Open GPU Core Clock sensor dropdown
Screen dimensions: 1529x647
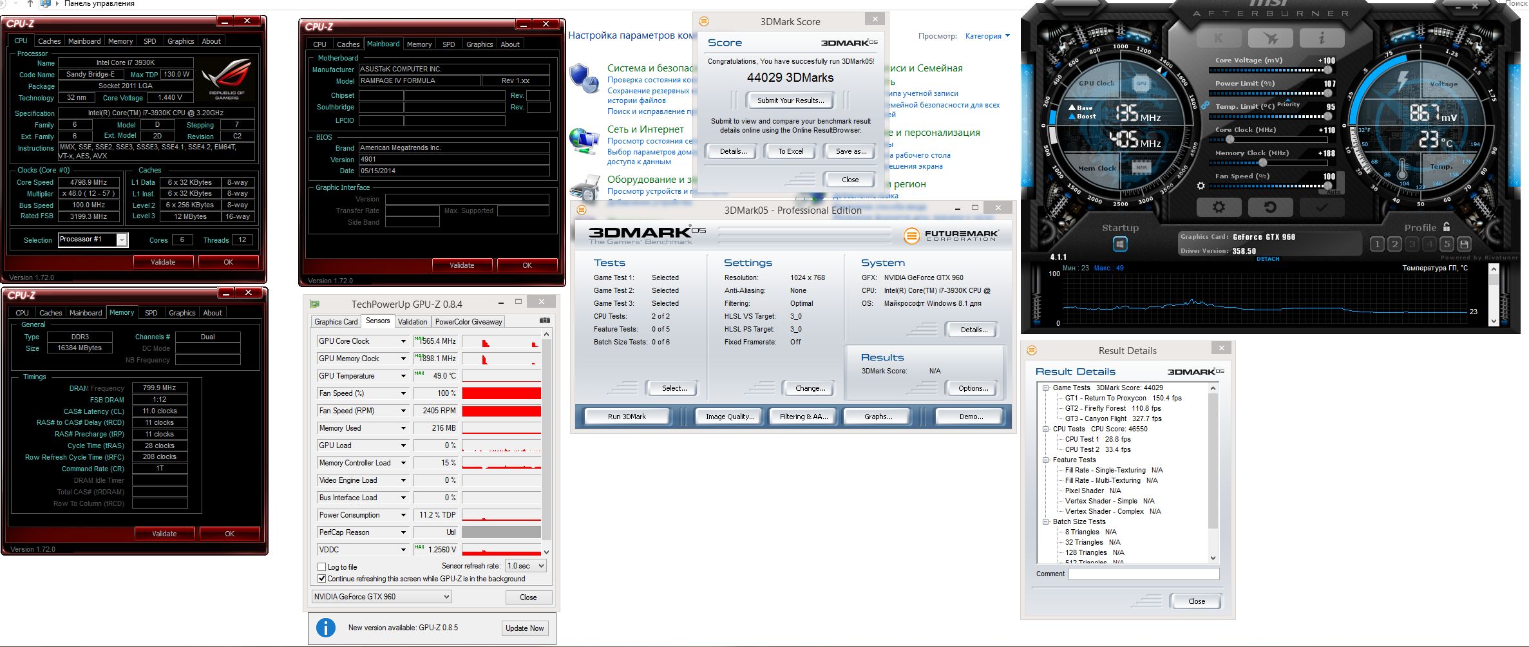point(403,341)
